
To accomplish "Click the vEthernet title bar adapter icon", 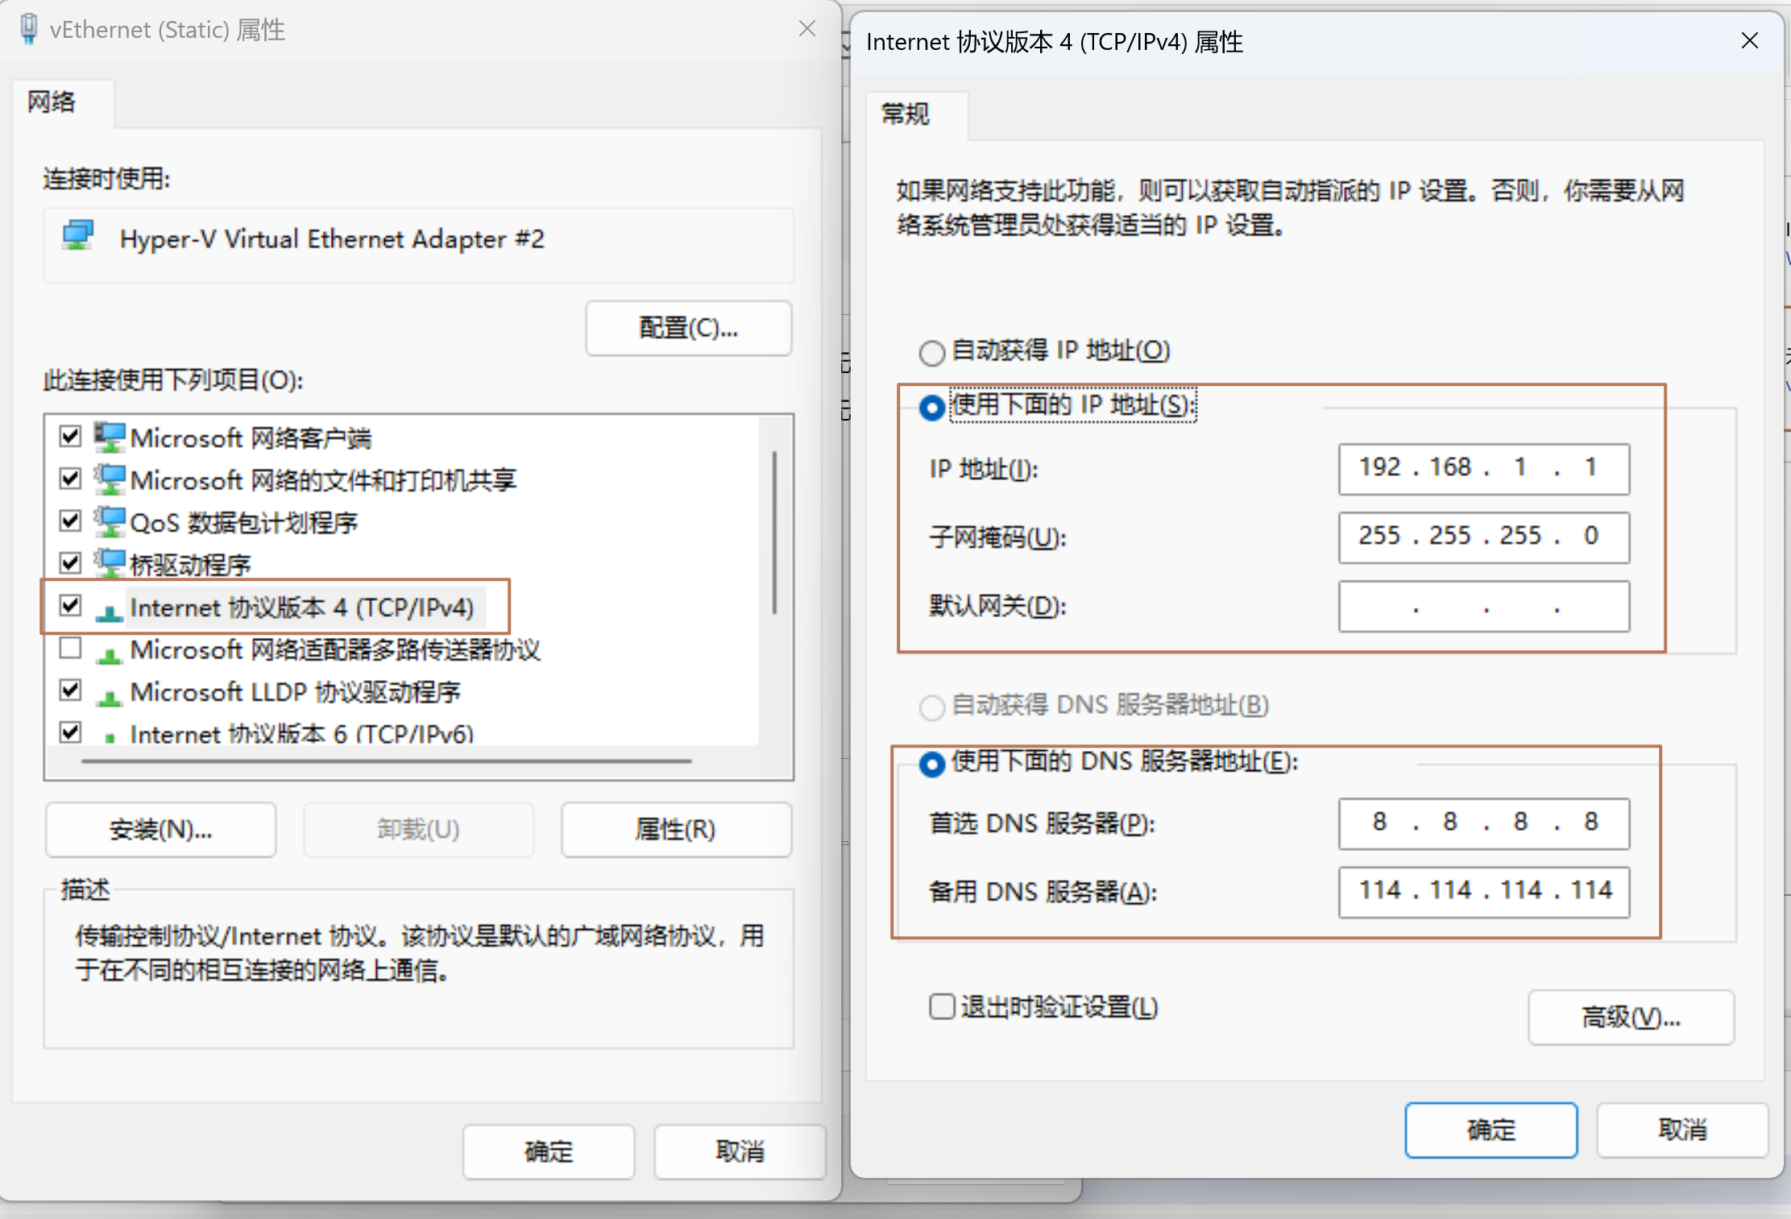I will [x=29, y=29].
